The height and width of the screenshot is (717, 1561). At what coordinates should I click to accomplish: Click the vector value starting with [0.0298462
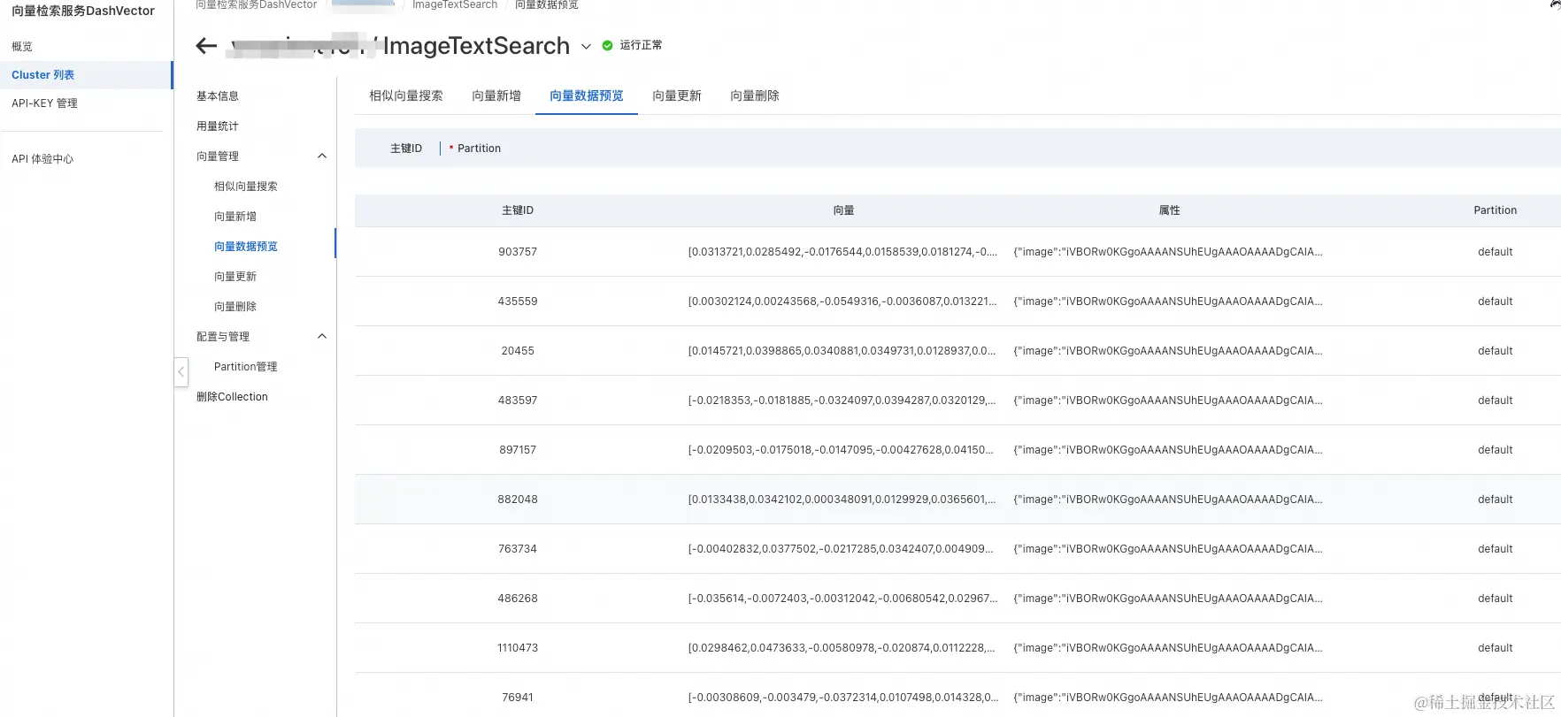point(842,648)
